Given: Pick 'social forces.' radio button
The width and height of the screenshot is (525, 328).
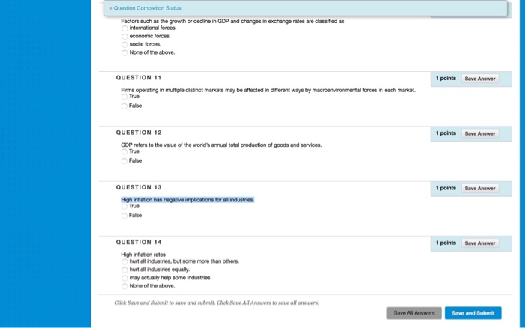Looking at the screenshot, I should pos(124,45).
